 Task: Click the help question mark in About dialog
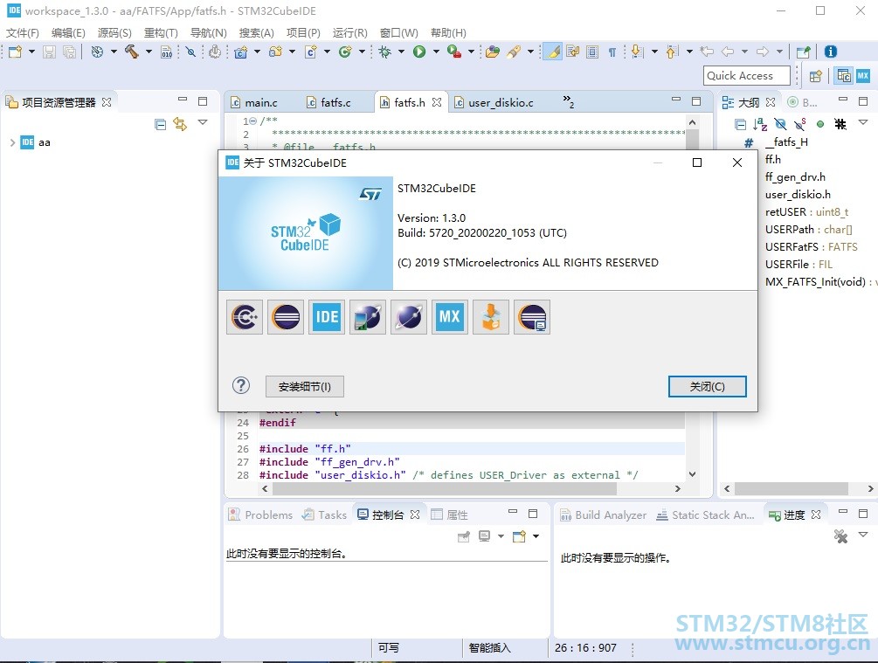pyautogui.click(x=241, y=385)
